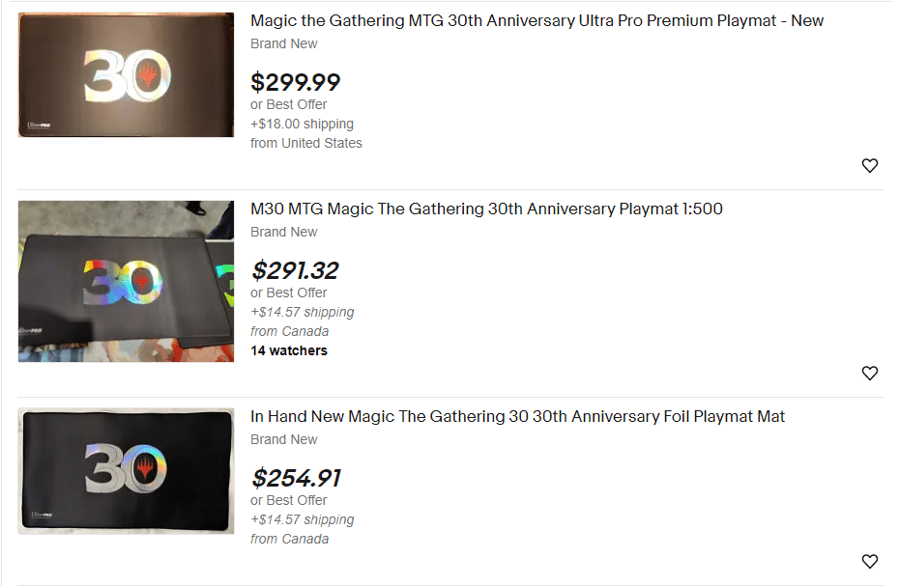Add the $299.99 Ultra Pro playmat to watchlist
The height and width of the screenshot is (586, 899).
click(x=869, y=166)
